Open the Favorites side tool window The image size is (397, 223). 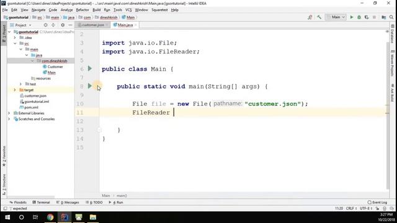pos(4,156)
